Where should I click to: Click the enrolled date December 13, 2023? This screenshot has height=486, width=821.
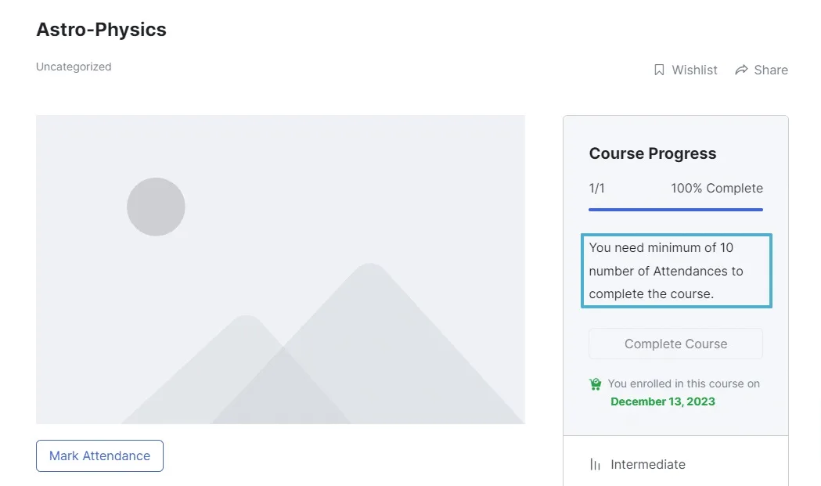pyautogui.click(x=662, y=401)
